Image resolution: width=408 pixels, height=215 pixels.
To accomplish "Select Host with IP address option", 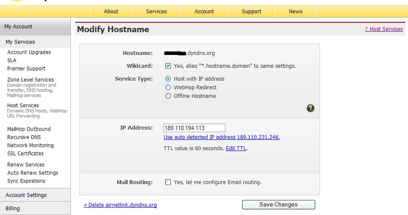I will [x=168, y=79].
